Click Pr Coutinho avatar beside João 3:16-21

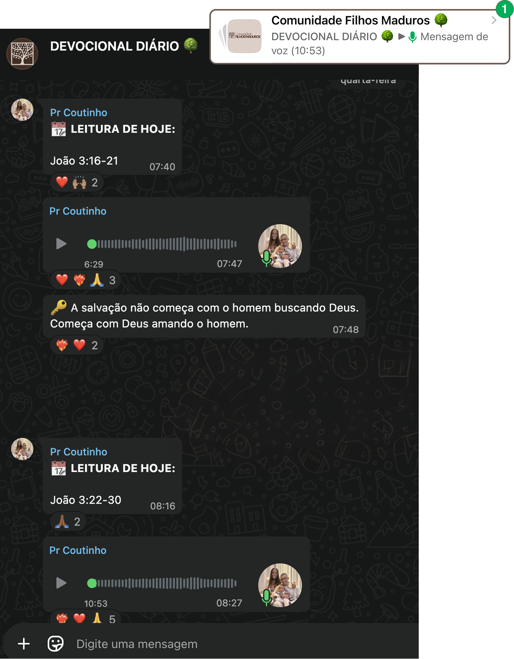click(x=22, y=110)
